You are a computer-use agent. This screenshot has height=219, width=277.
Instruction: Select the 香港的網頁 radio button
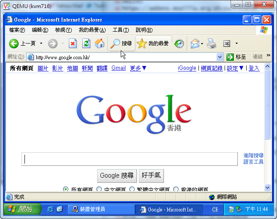pos(176,189)
